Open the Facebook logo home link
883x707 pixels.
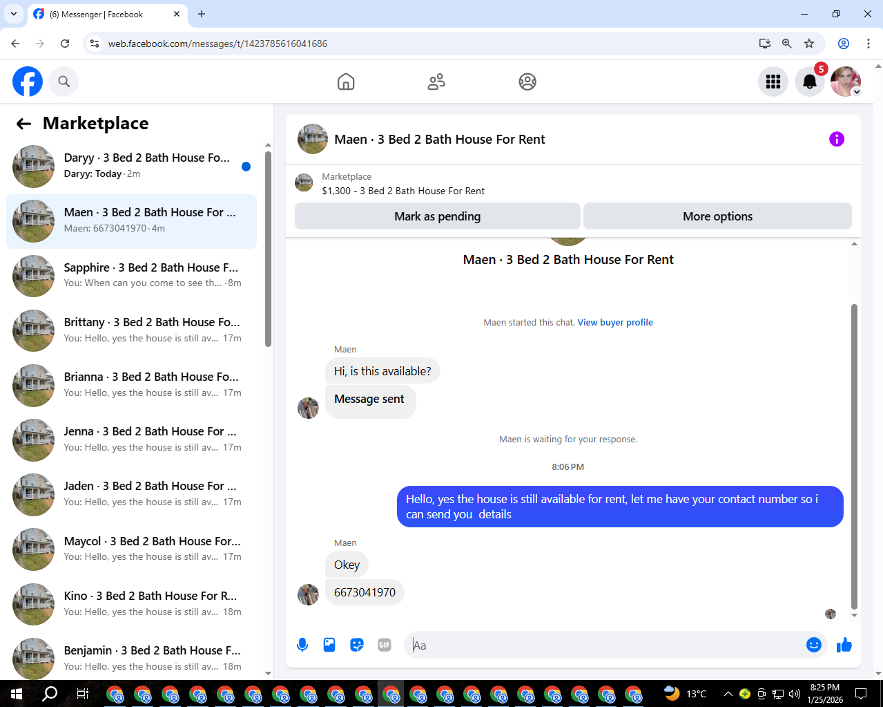coord(28,82)
